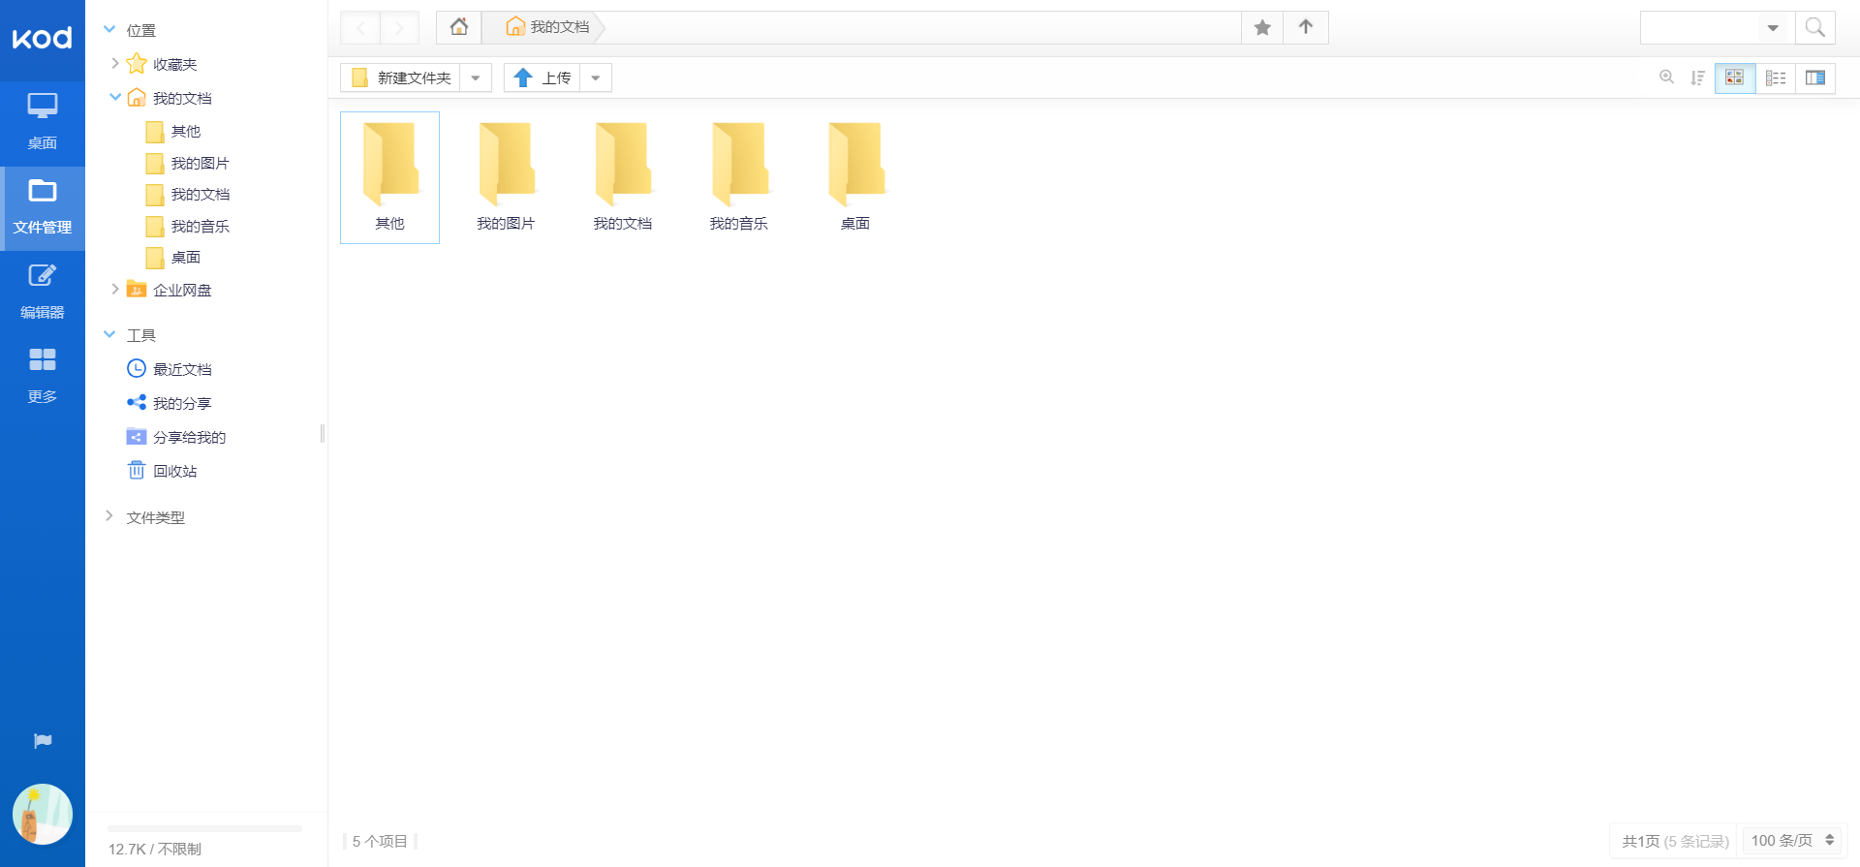This screenshot has width=1860, height=867.
Task: Click the flag icon in the sidebar
Action: click(x=43, y=741)
